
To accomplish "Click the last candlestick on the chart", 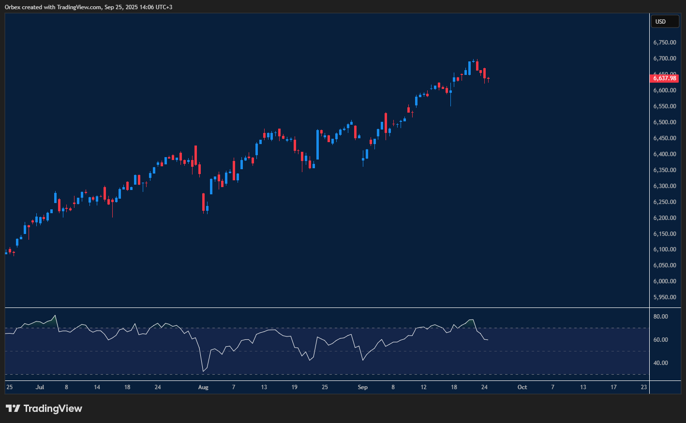I will pyautogui.click(x=488, y=79).
